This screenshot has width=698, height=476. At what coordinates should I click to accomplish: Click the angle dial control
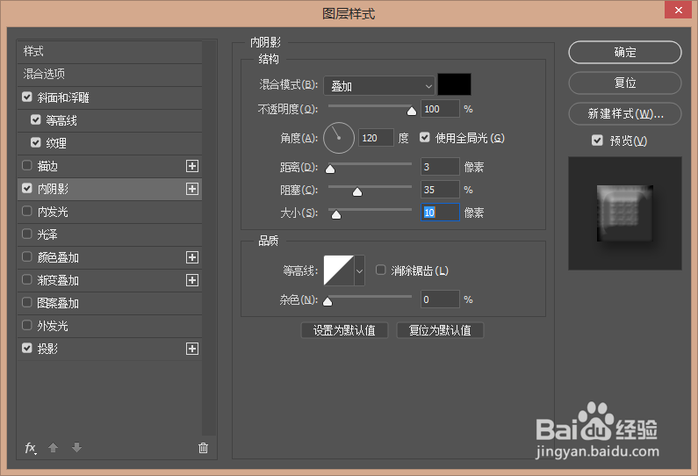[x=339, y=138]
